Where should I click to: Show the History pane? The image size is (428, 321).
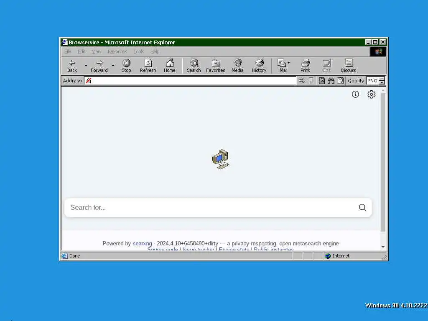pos(259,66)
